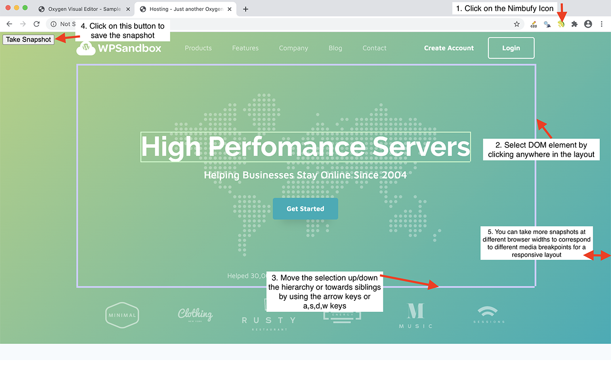This screenshot has width=611, height=382.
Task: Click the WPSandbox logo
Action: click(121, 47)
